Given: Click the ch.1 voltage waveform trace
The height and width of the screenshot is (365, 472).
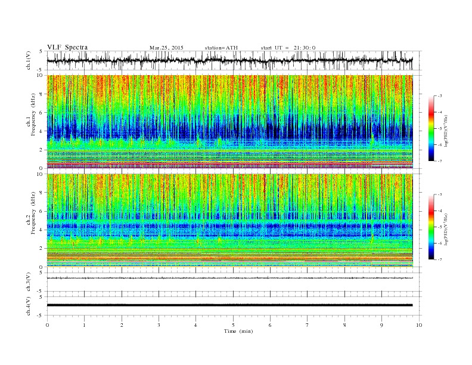Looking at the screenshot, I should coord(230,60).
